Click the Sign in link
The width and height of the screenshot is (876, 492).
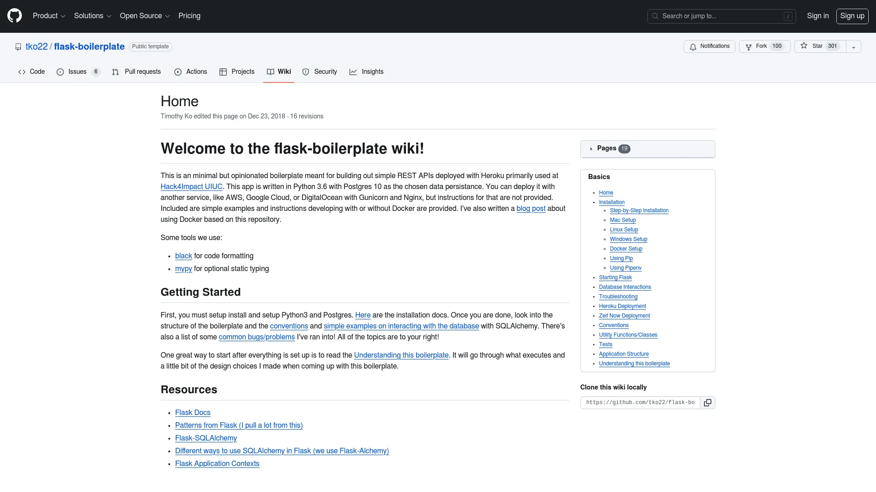818,16
